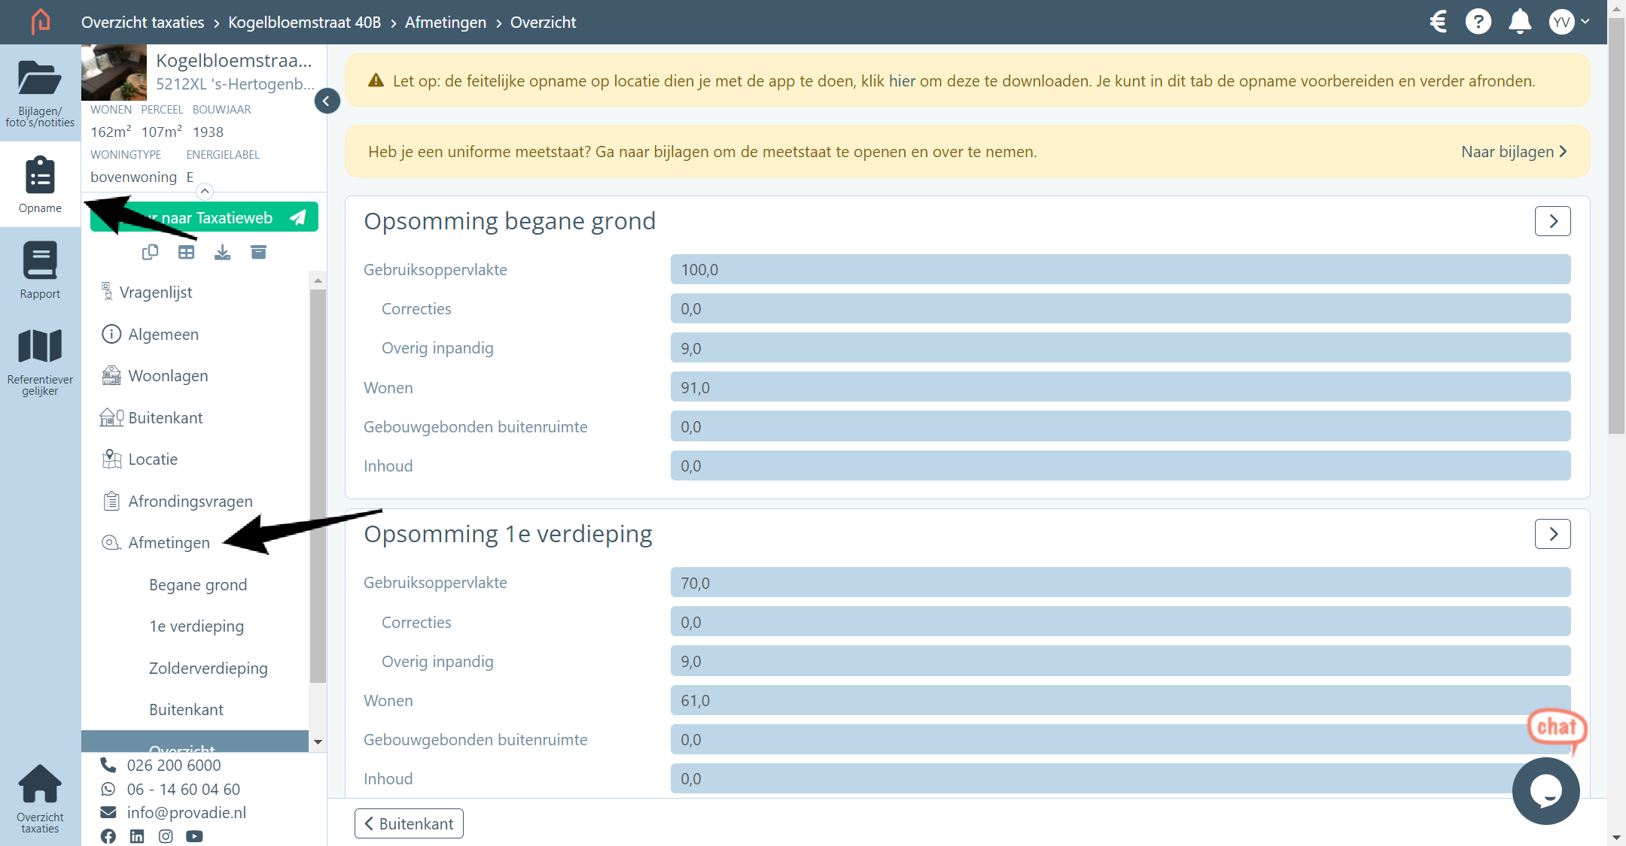
Task: Click the property photo thumbnail
Action: pos(114,72)
